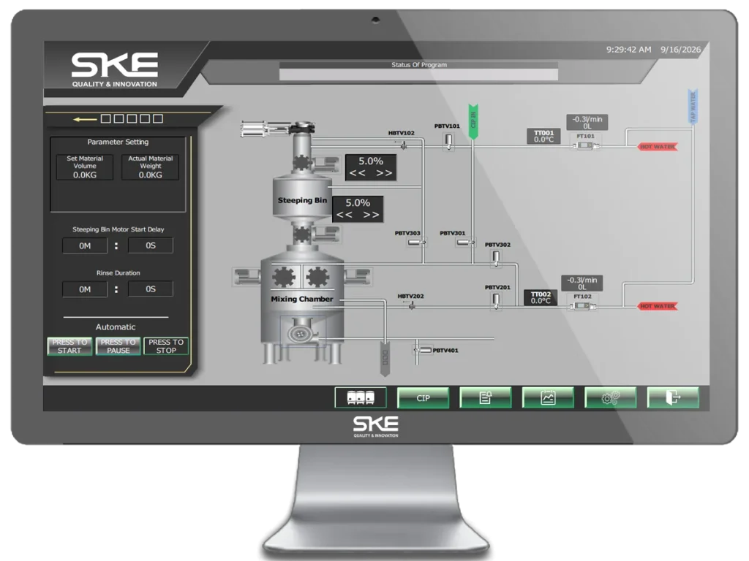Edit the Set Material Volume value
Viewport: 749px width, 561px height.
point(85,175)
